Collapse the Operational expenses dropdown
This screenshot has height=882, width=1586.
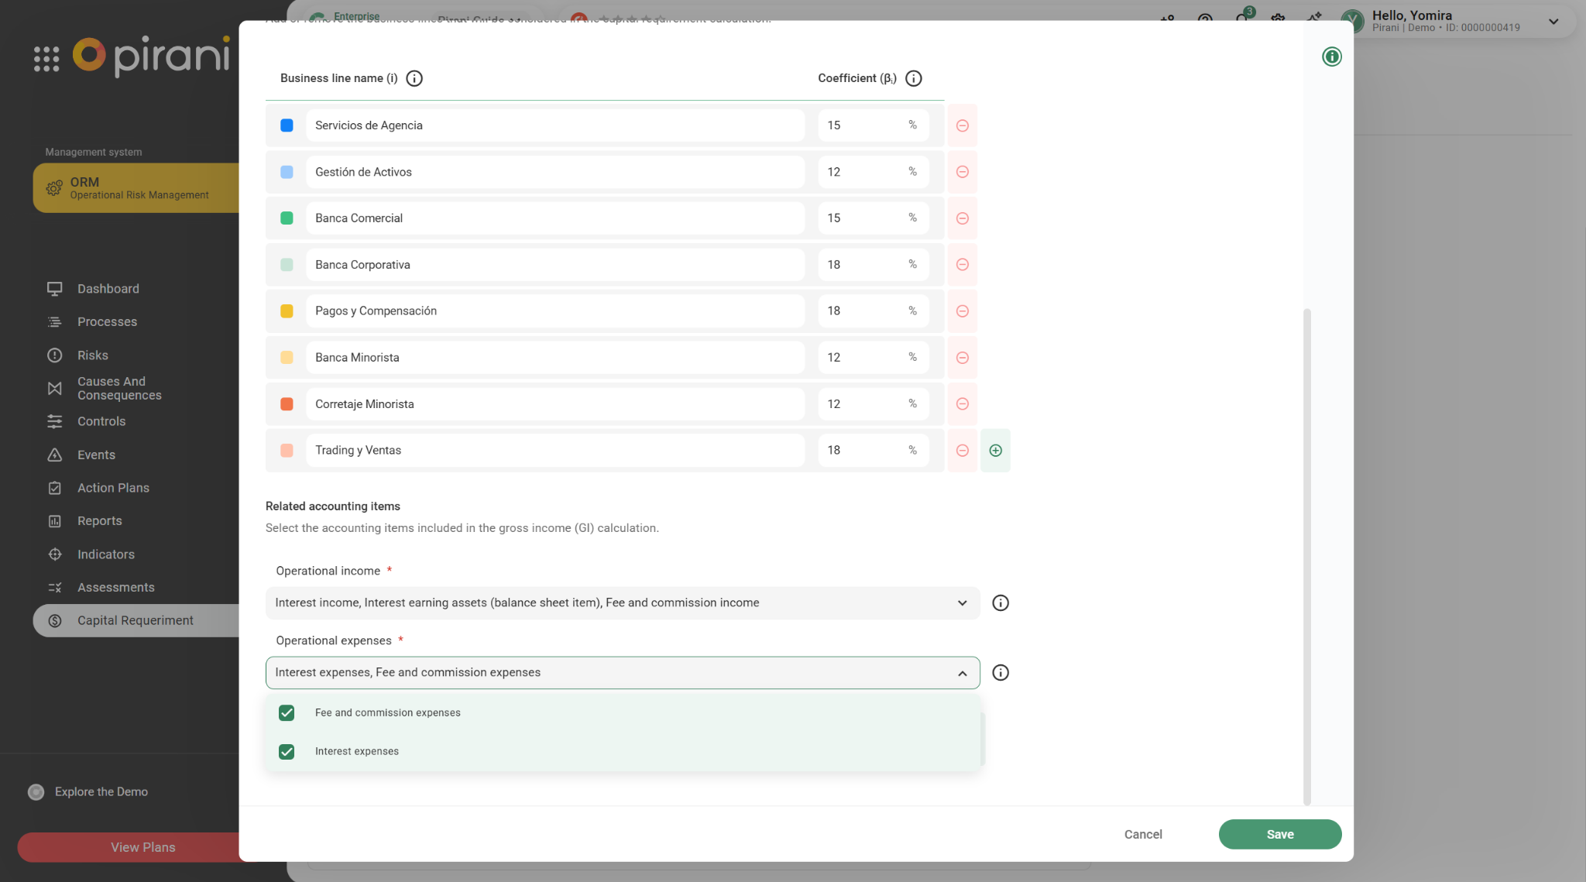coord(962,673)
